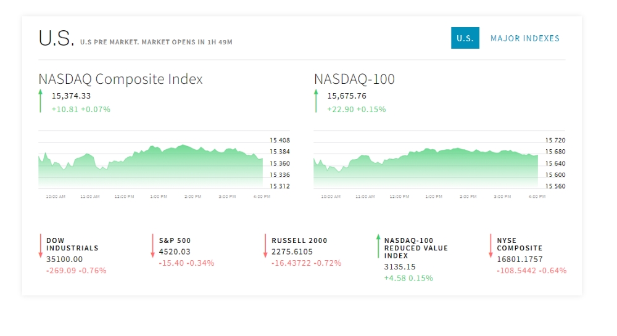
Task: Select the Russell change -16.43722 -0.72%
Action: point(307,263)
